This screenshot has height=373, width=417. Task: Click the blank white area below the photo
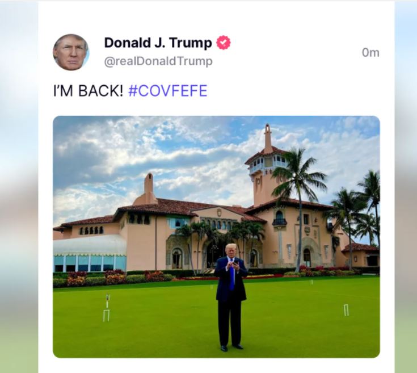click(216, 365)
